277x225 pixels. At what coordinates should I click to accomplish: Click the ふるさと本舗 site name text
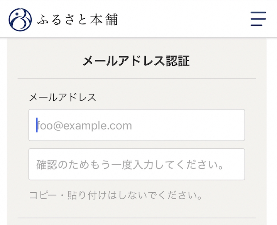(77, 19)
